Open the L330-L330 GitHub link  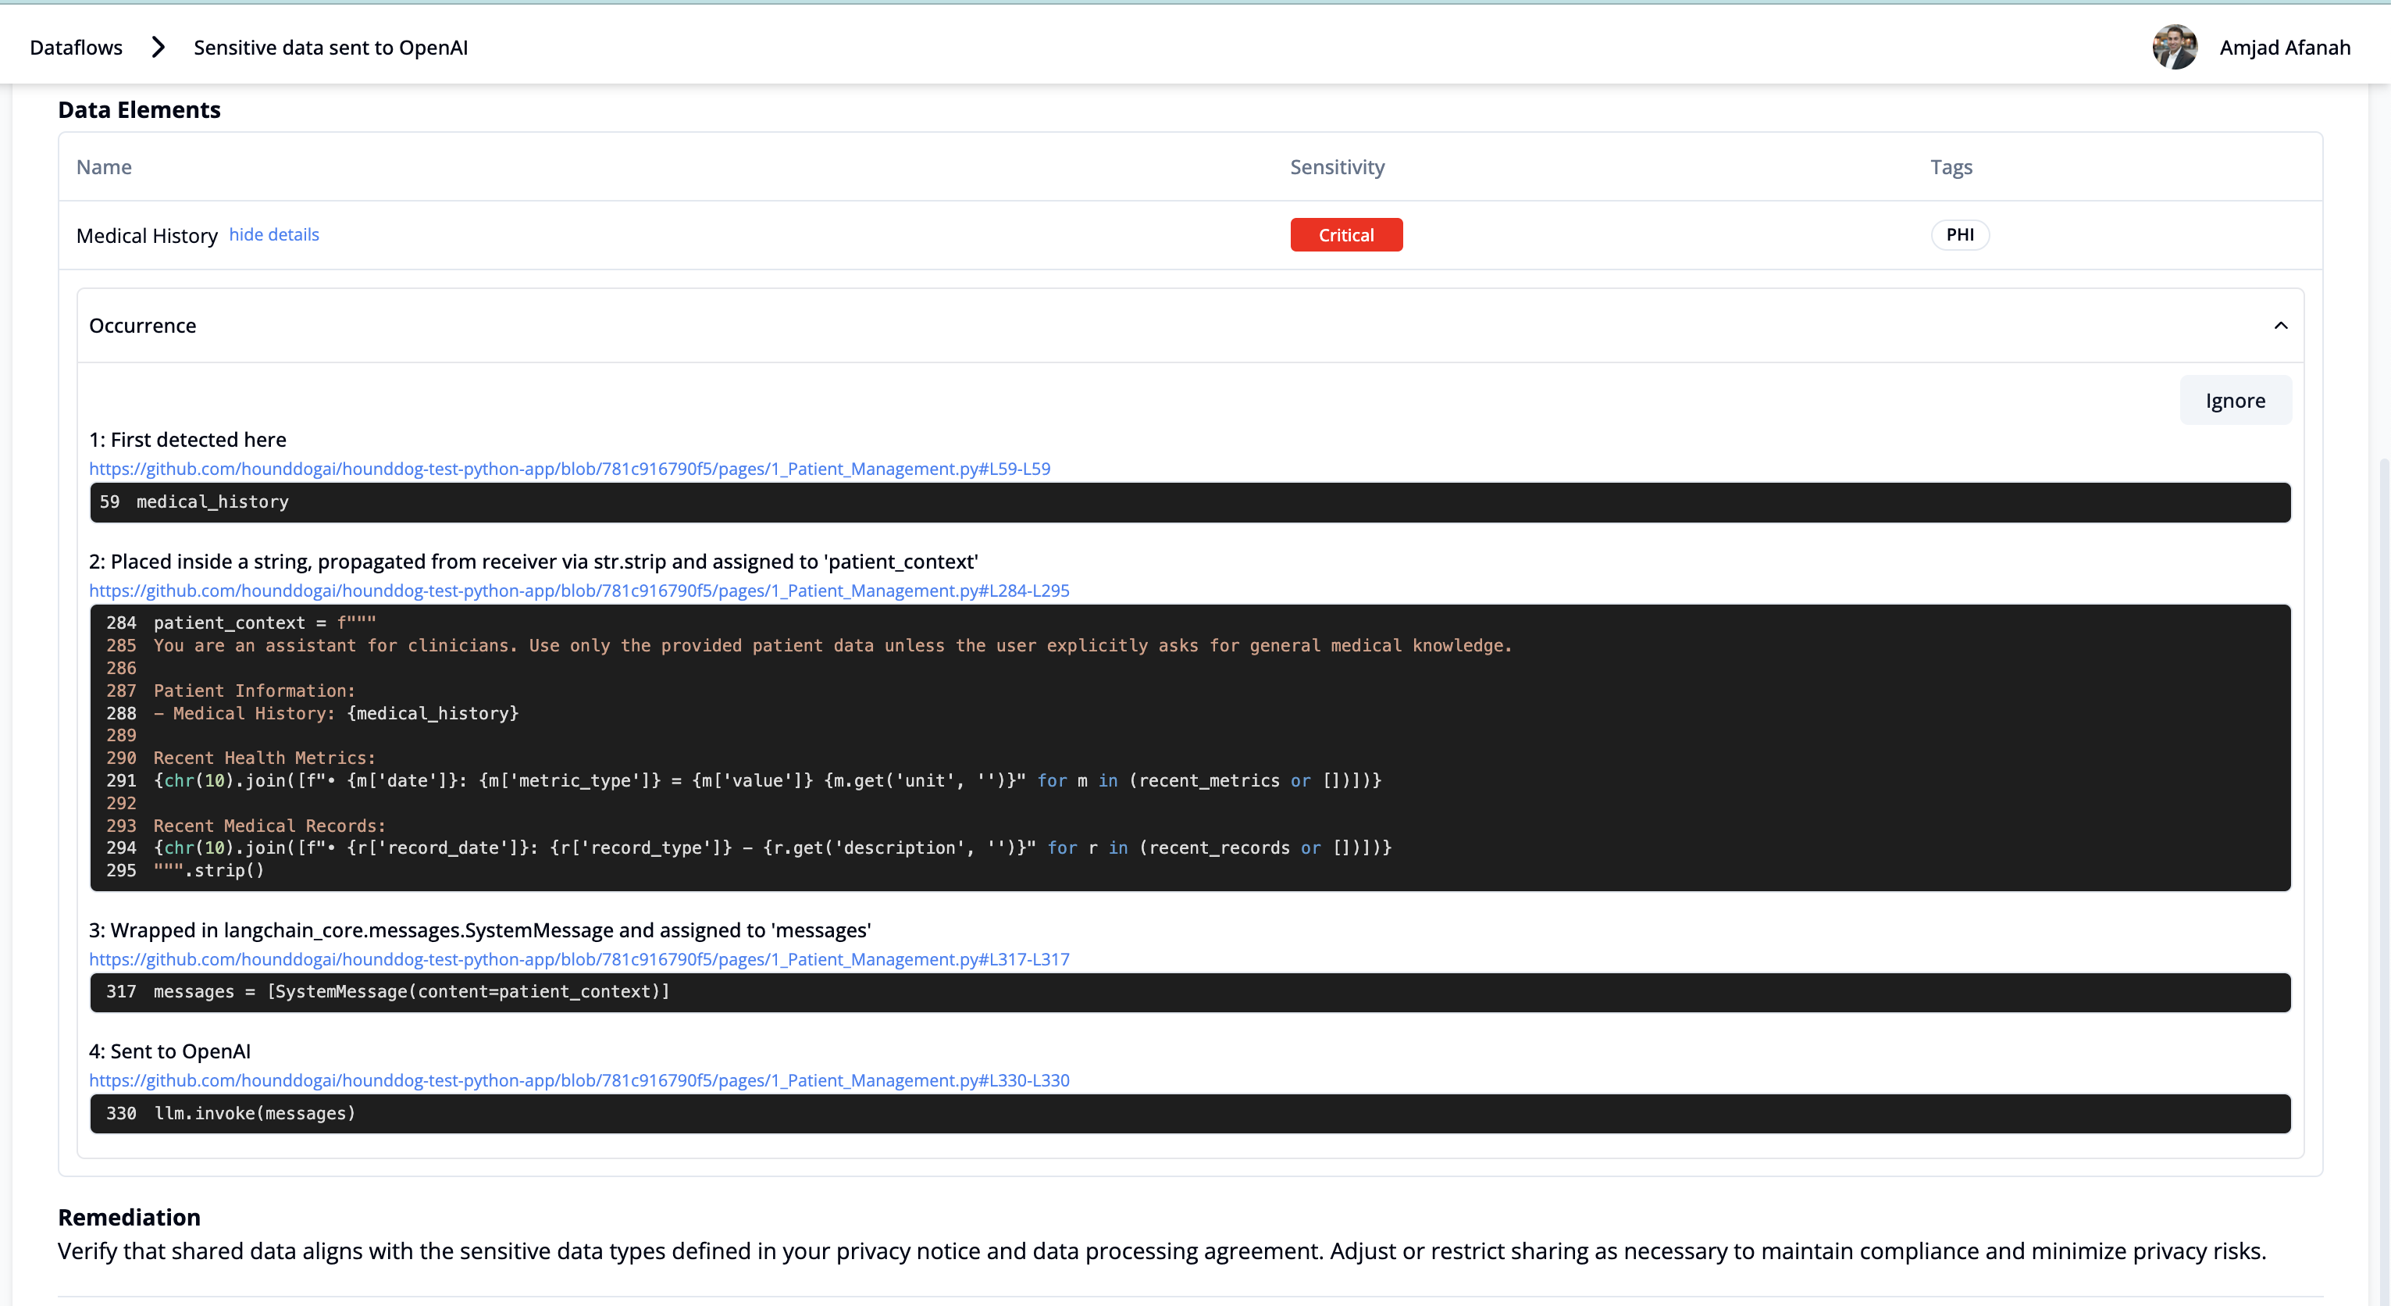(x=579, y=1080)
